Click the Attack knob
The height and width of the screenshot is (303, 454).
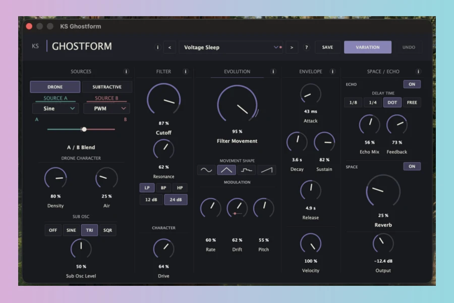pos(310,94)
